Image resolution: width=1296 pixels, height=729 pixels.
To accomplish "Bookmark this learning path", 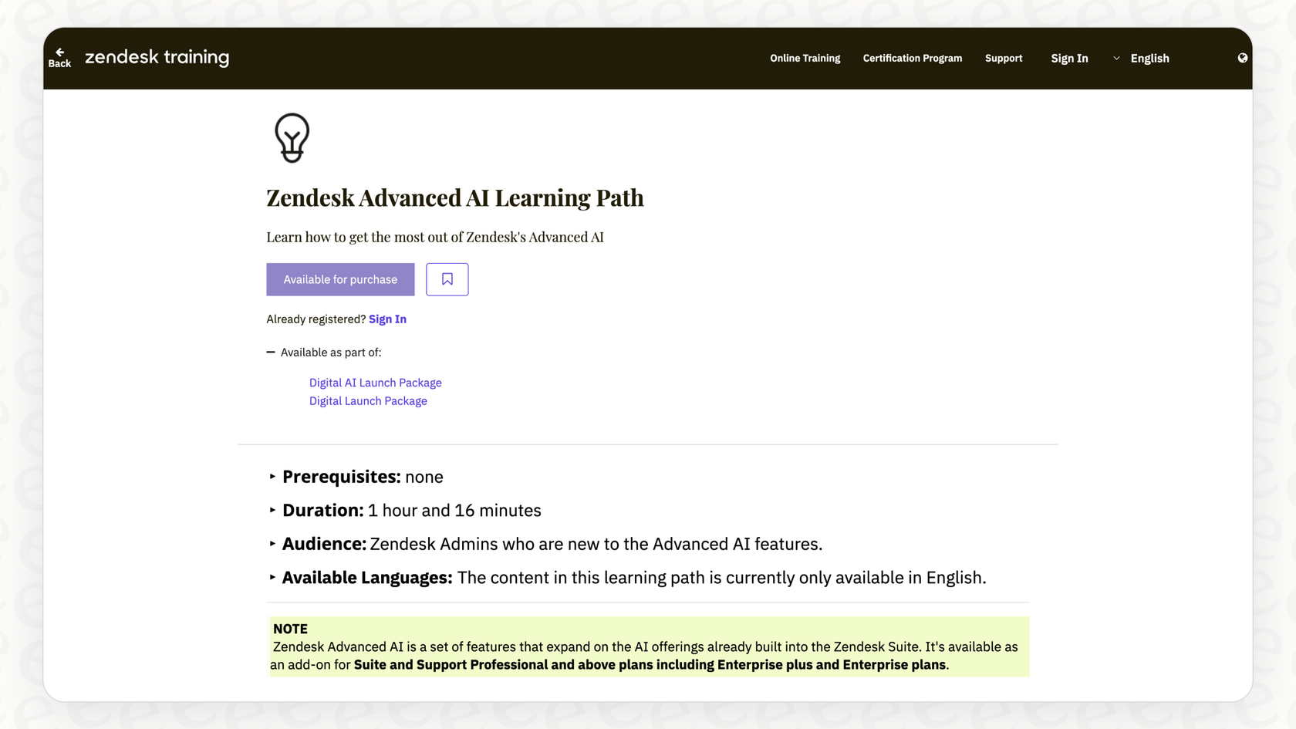I will (447, 279).
